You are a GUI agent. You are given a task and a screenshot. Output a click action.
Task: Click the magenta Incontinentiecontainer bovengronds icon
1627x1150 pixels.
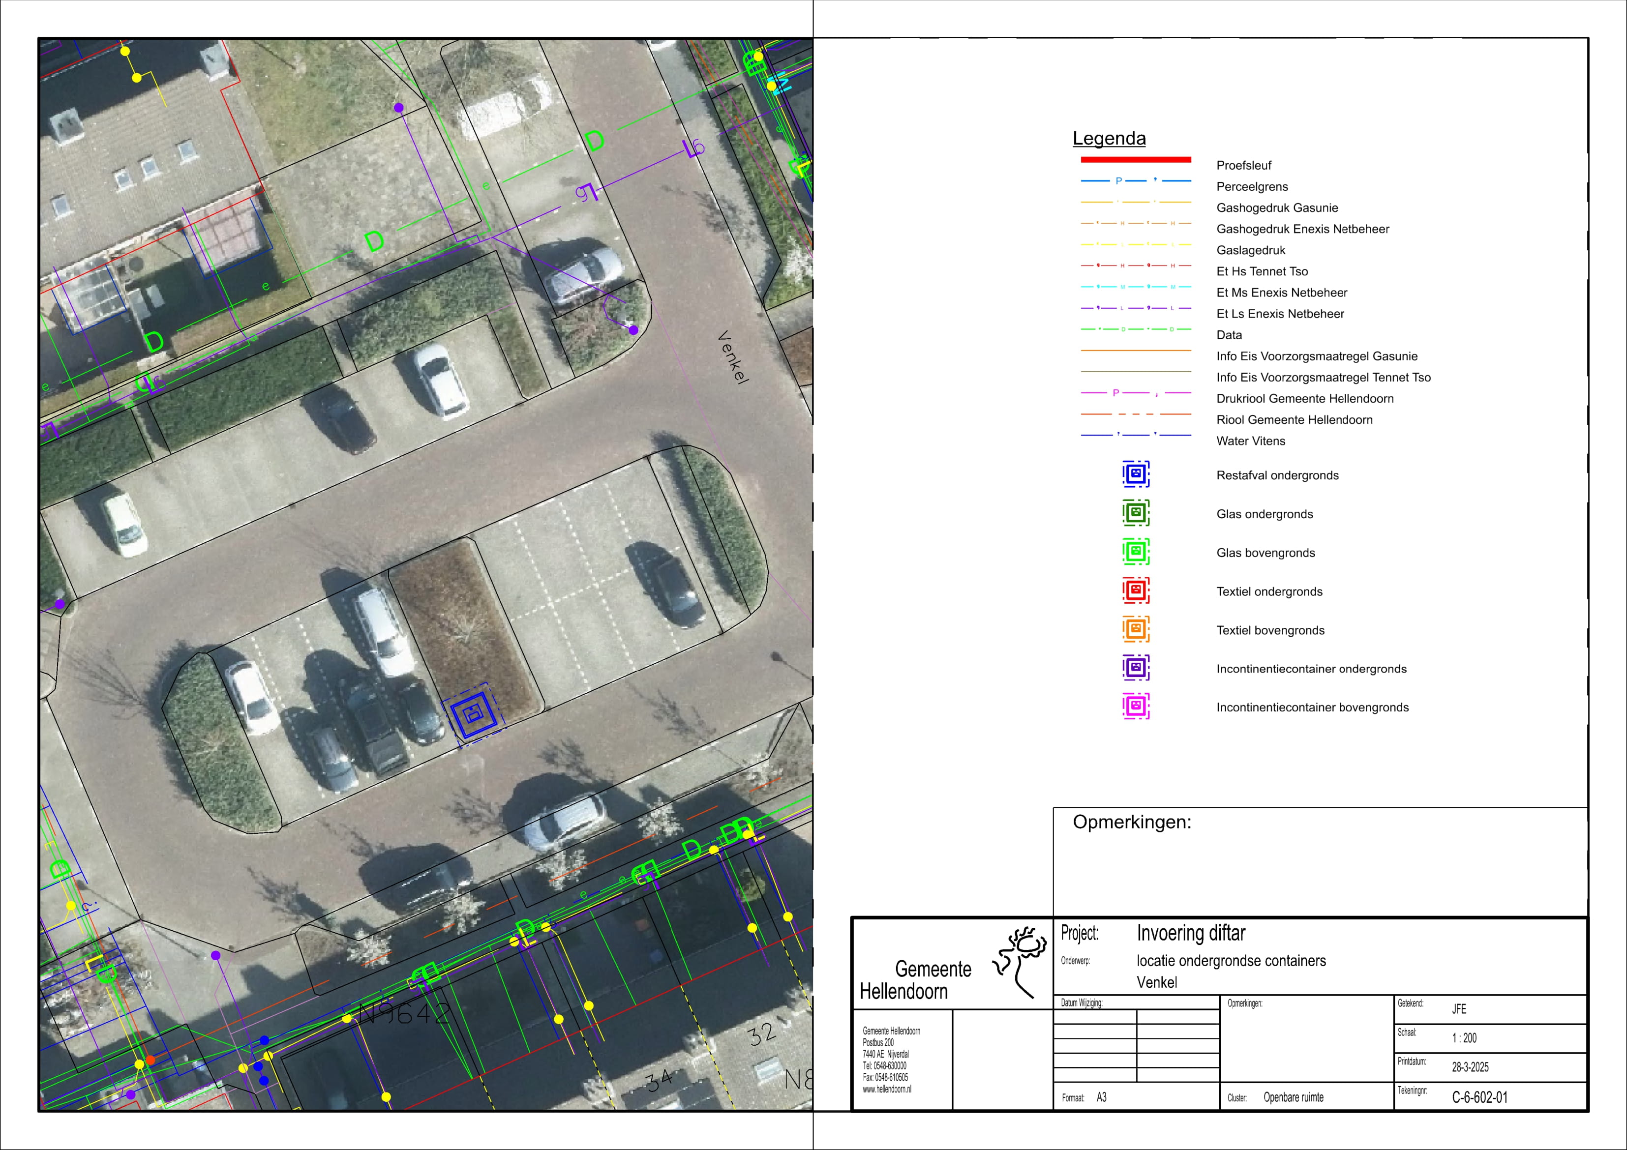coord(1135,707)
